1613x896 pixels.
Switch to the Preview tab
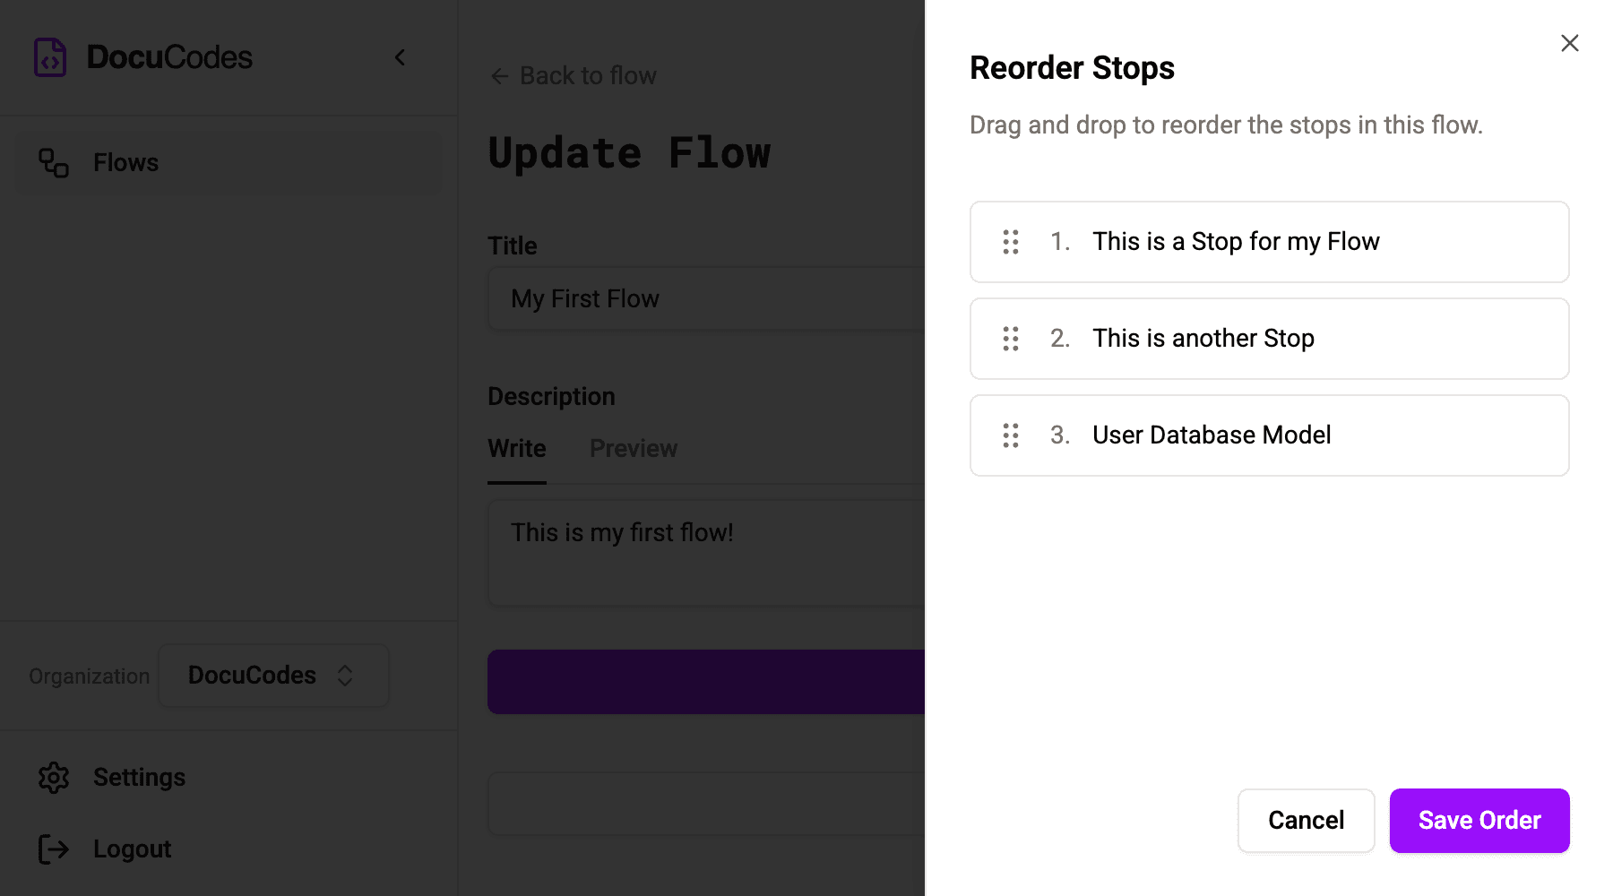(x=634, y=448)
